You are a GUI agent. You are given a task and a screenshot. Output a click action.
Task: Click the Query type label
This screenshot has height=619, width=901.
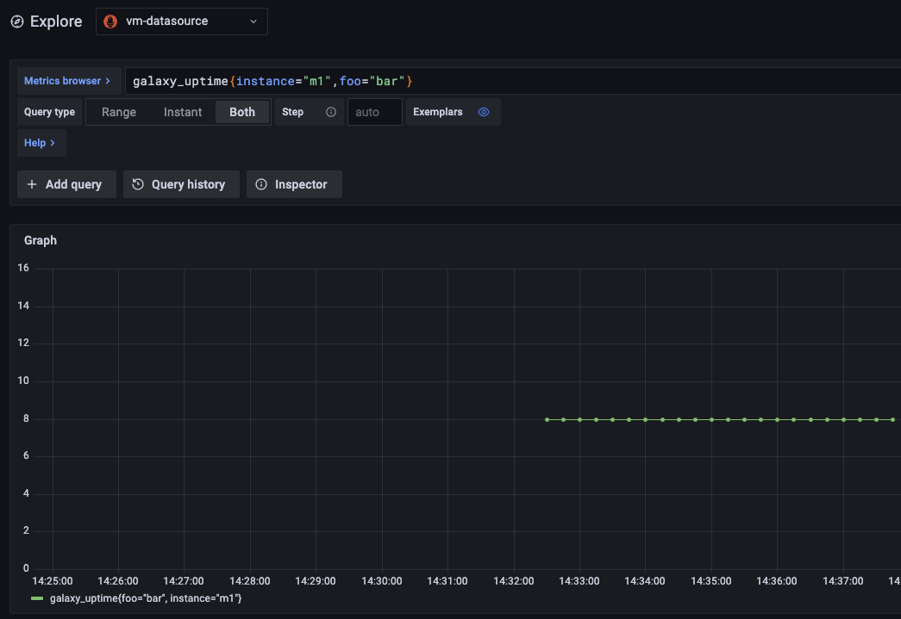click(49, 112)
